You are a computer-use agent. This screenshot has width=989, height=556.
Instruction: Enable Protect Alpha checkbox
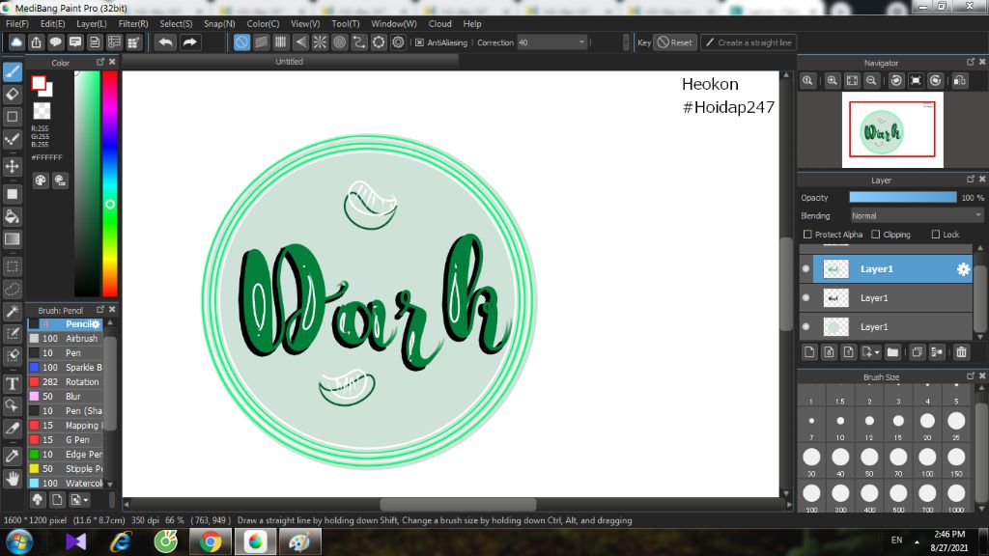click(807, 234)
